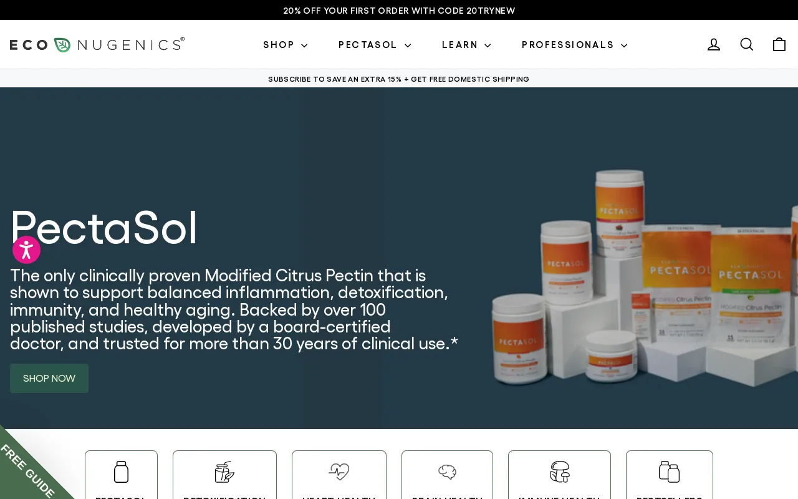Expand the Professionals dropdown menu
The width and height of the screenshot is (798, 499).
574,45
